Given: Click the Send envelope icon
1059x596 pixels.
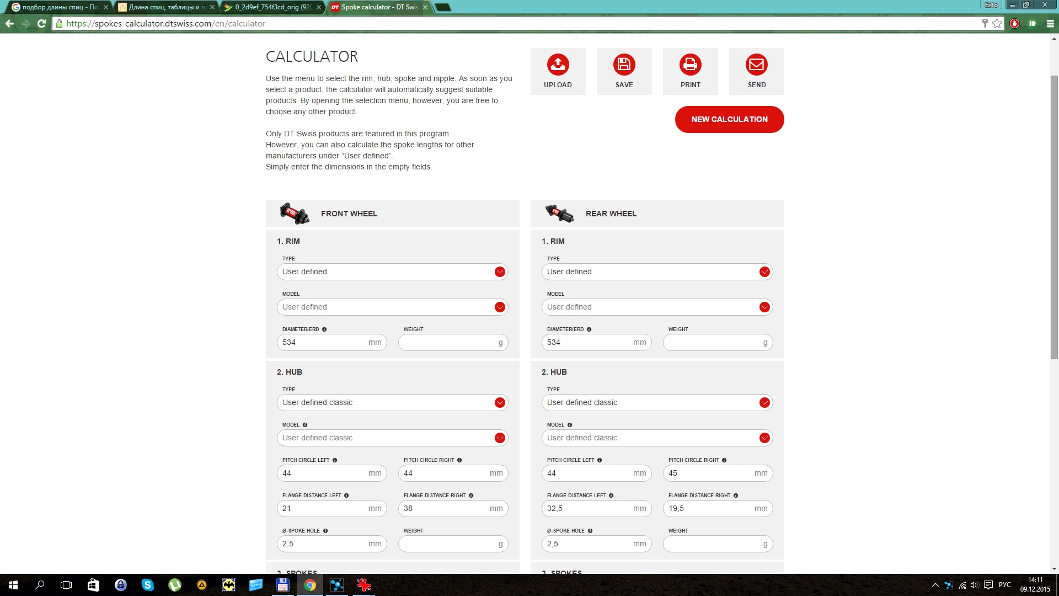Looking at the screenshot, I should 756,65.
